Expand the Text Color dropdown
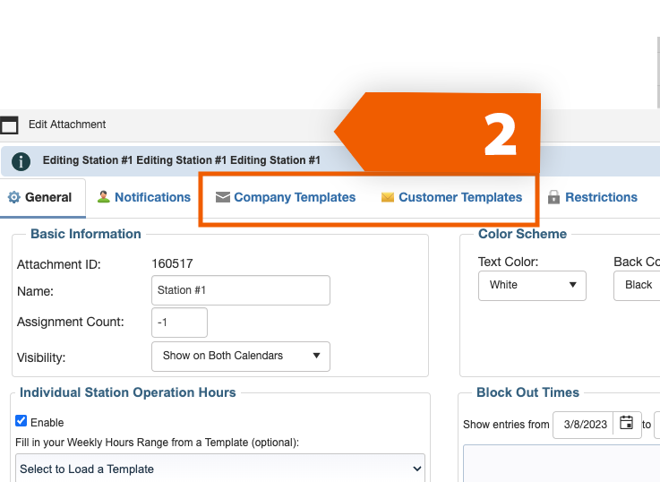The height and width of the screenshot is (482, 660). click(x=532, y=285)
